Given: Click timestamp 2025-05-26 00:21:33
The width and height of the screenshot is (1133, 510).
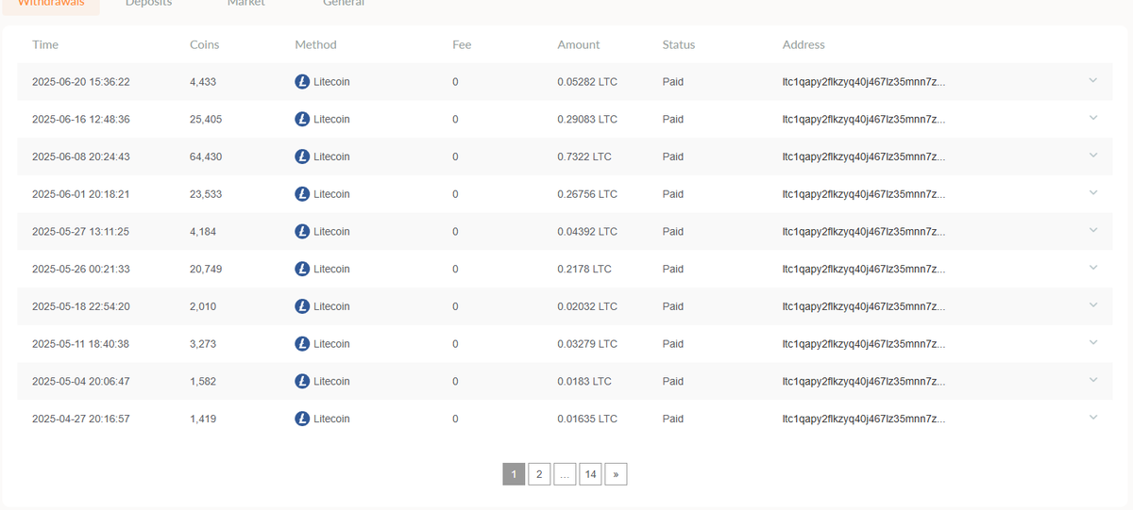Looking at the screenshot, I should [x=81, y=269].
